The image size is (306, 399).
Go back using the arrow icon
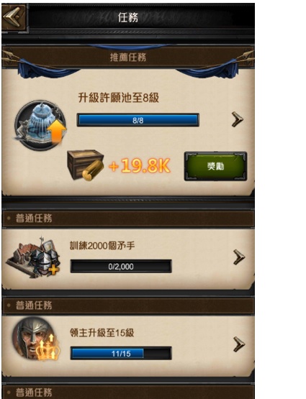click(14, 18)
